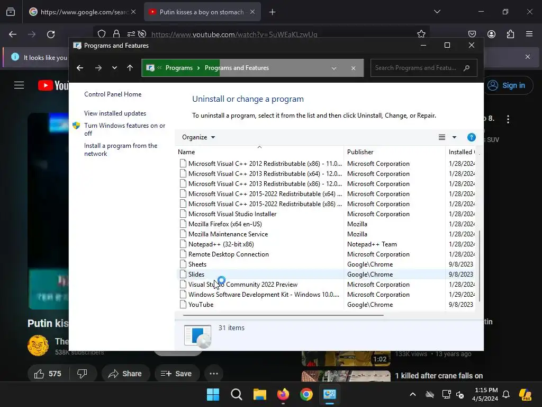Viewport: 542px width, 407px height.
Task: Click the YouTube Sign in button
Action: (508, 85)
